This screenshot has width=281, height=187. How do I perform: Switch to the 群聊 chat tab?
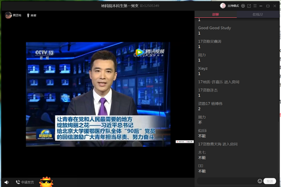point(215,15)
